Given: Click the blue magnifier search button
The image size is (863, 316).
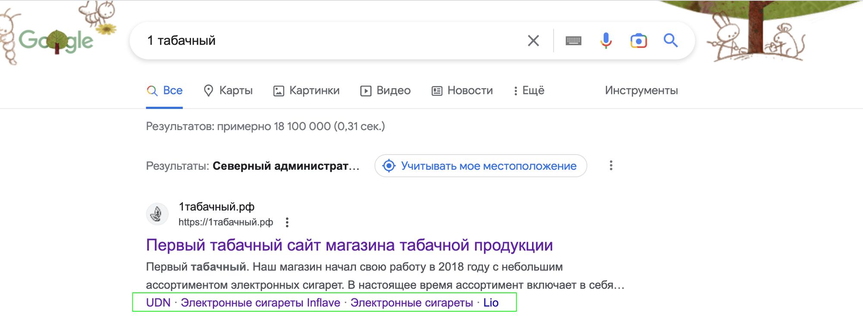Looking at the screenshot, I should point(671,40).
